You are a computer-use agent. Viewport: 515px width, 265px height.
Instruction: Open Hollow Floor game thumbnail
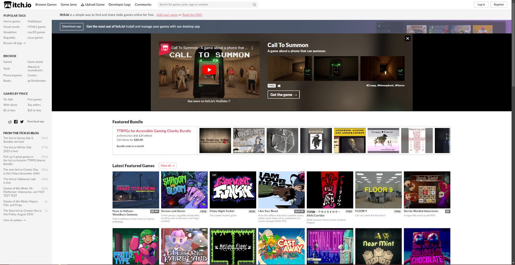click(x=233, y=246)
